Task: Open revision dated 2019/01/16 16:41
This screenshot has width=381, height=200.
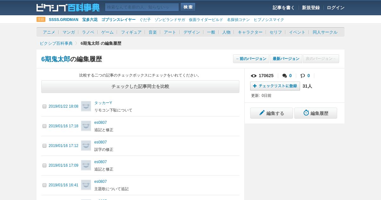Action: 63,185
